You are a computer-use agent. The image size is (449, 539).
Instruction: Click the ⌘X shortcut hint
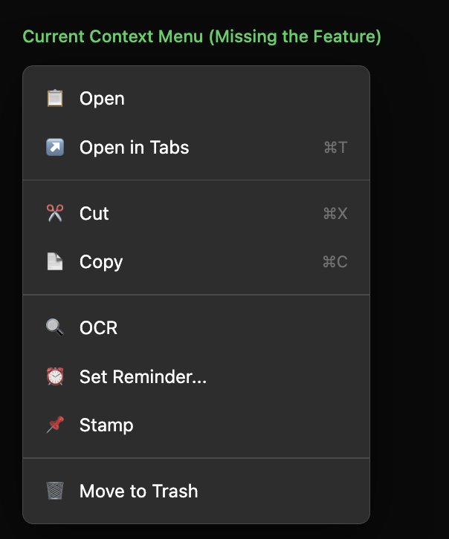(335, 214)
